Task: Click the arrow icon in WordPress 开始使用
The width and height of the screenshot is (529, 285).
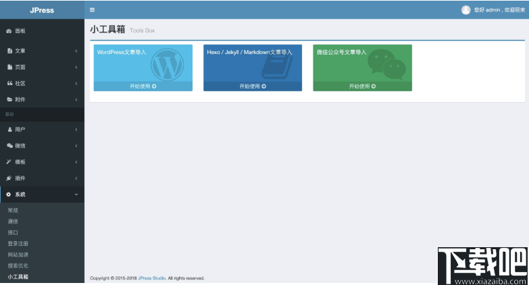Action: pyautogui.click(x=154, y=86)
